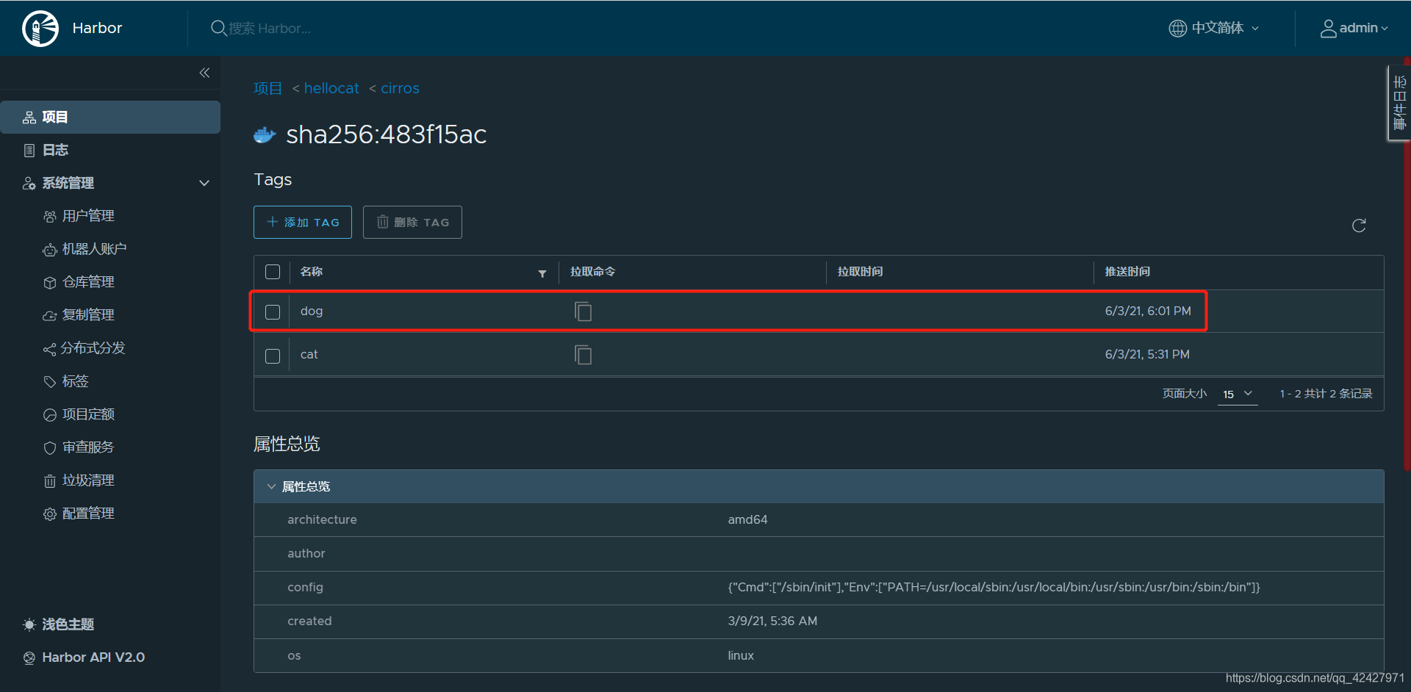The height and width of the screenshot is (692, 1411).
Task: Click the 添加 TAG button
Action: pos(303,223)
